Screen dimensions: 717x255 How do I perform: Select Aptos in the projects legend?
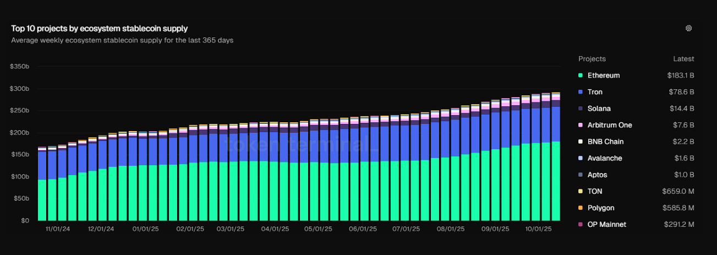(x=597, y=175)
